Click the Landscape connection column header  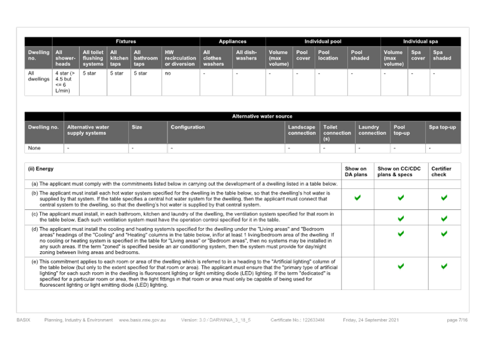302,129
